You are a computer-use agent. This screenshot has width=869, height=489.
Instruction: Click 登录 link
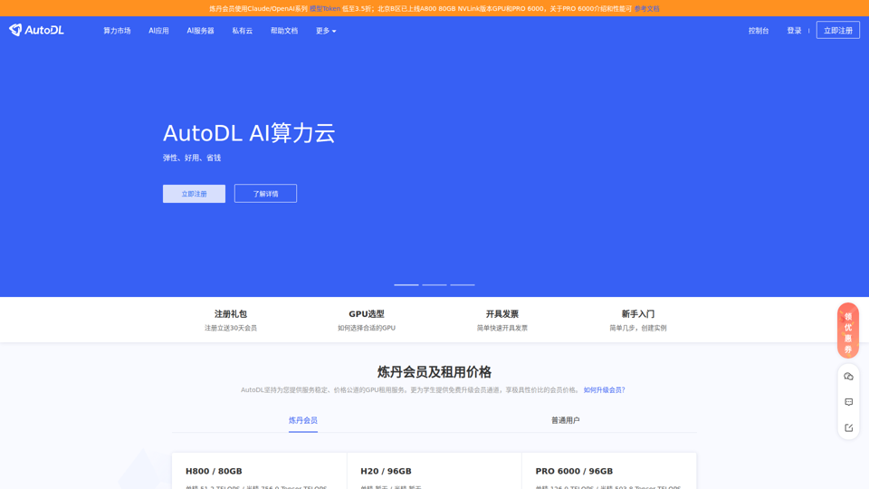coord(794,31)
